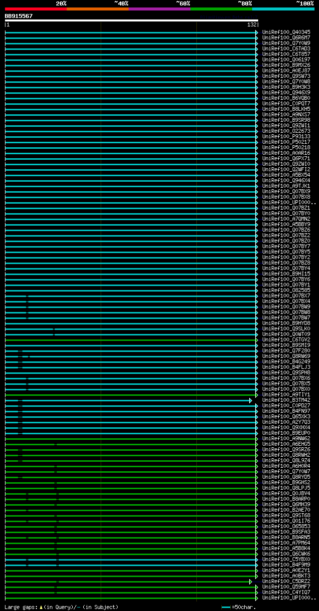This screenshot has width=319, height=611.
Task: Select the UniRef100_C0PD27 label
Action: pyautogui.click(x=287, y=405)
